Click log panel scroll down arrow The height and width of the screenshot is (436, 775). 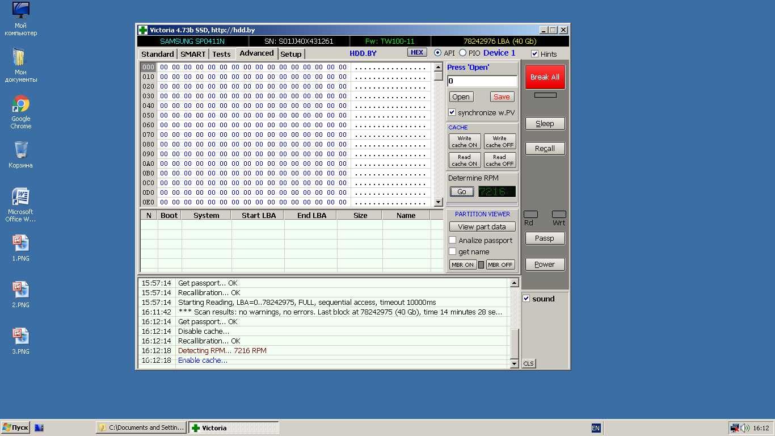514,363
